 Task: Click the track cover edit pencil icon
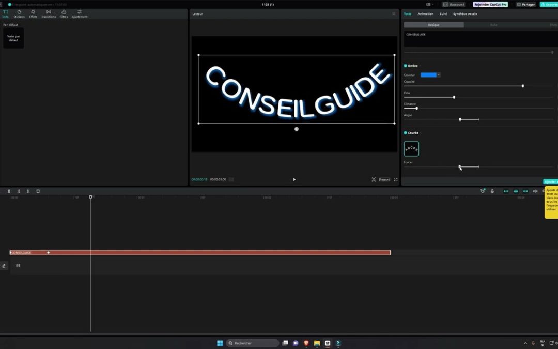(x=4, y=266)
